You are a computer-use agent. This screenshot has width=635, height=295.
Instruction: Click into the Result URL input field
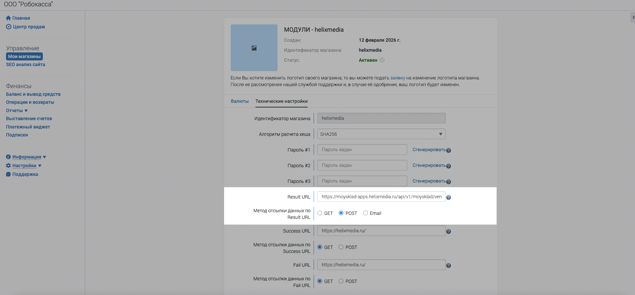click(381, 197)
